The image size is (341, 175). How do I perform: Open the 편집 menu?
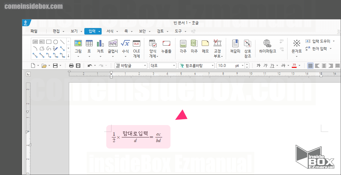[x=56, y=31]
